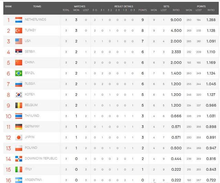Open the China team name link
The width and height of the screenshot is (220, 183).
click(x=30, y=62)
